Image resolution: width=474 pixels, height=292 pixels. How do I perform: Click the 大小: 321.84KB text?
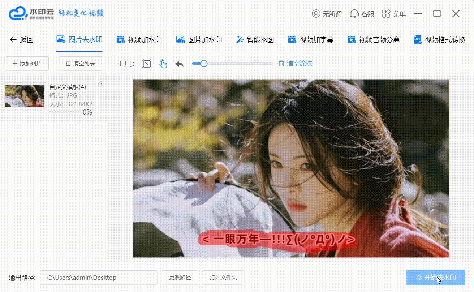coord(71,104)
